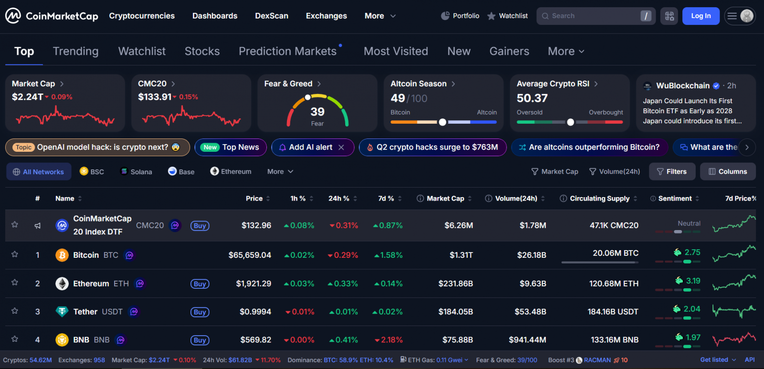This screenshot has height=369, width=764.
Task: Open the Fear & Greed card chevron
Action: [x=319, y=84]
